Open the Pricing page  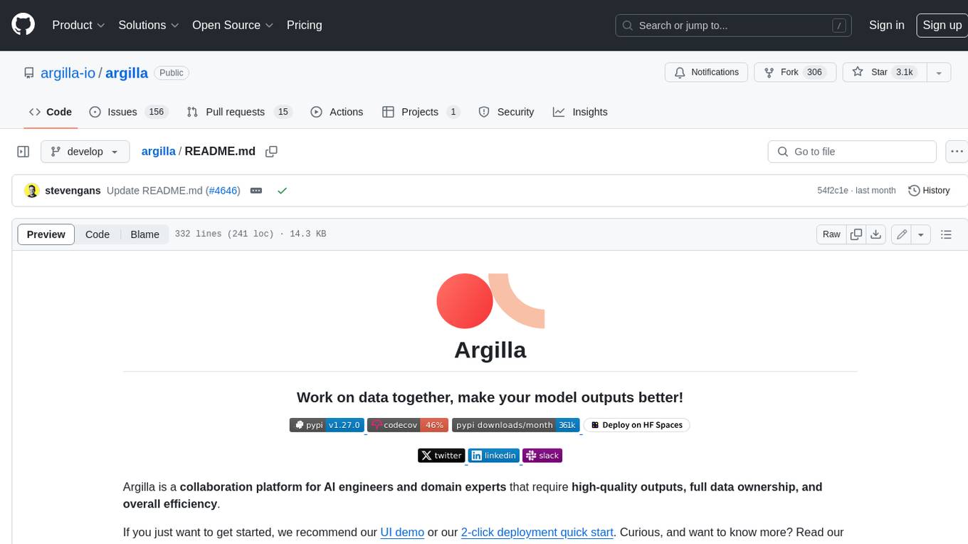coord(304,25)
